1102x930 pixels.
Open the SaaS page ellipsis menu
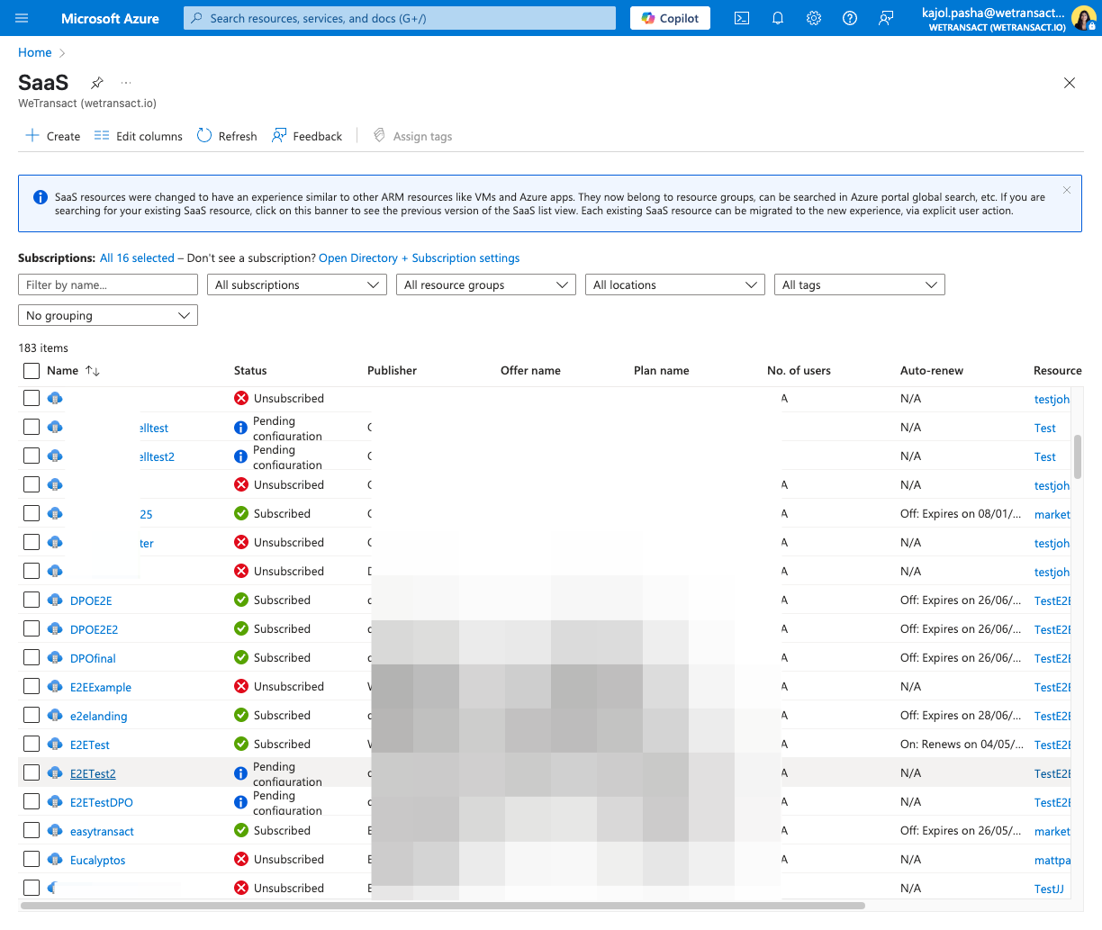tap(126, 83)
